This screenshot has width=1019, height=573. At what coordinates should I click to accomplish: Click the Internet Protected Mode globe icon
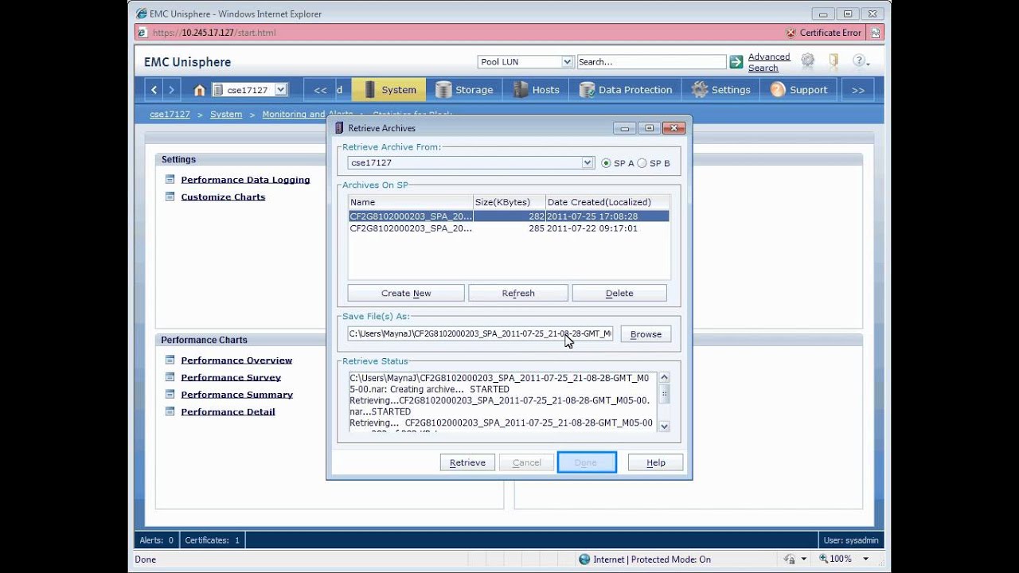[x=584, y=559]
